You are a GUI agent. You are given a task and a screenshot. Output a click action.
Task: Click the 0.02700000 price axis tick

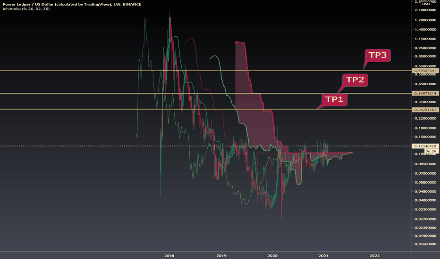pos(425,219)
